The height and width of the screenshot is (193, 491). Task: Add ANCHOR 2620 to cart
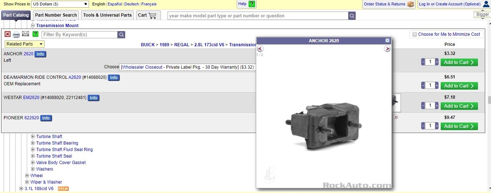(459, 62)
